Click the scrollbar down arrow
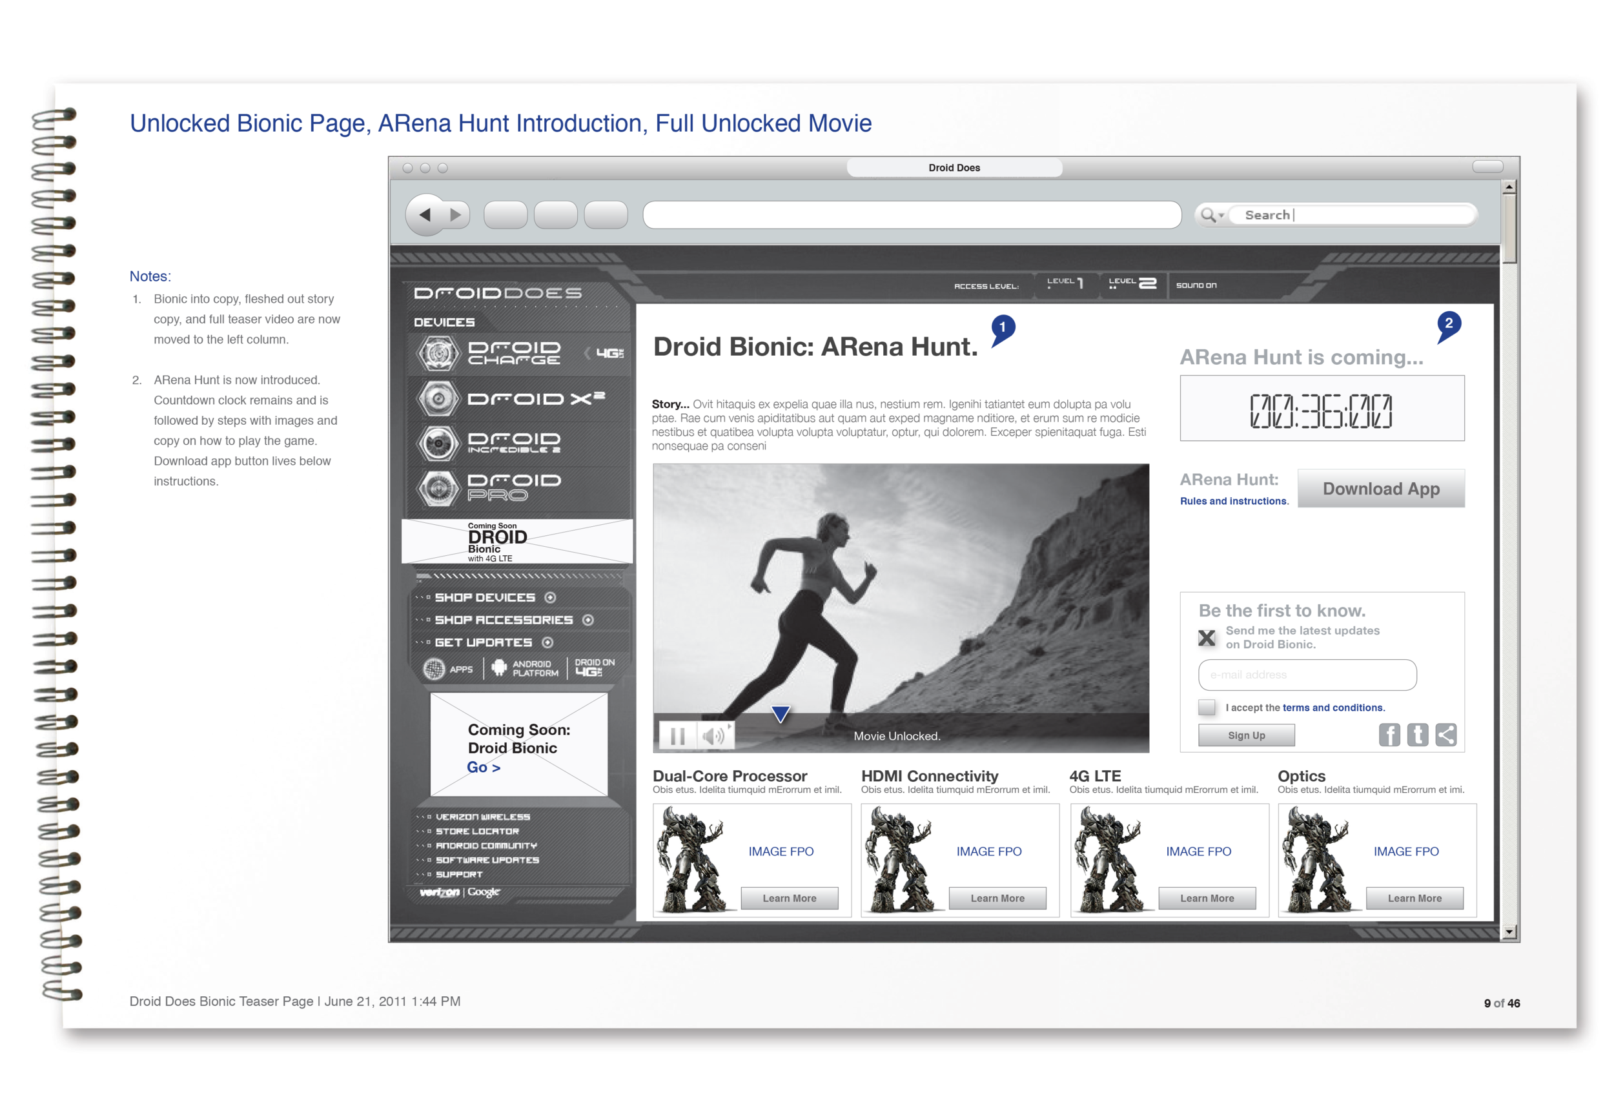 [1509, 931]
